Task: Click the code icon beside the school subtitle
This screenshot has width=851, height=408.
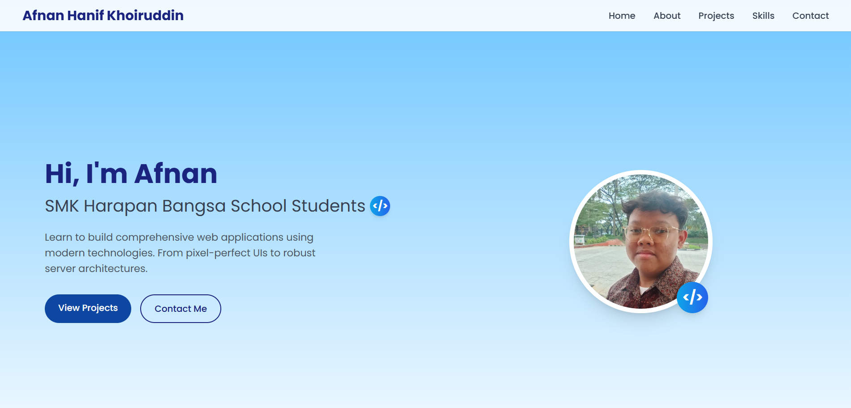Action: tap(380, 206)
